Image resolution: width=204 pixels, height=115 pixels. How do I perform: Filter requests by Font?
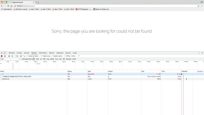tap(56, 59)
